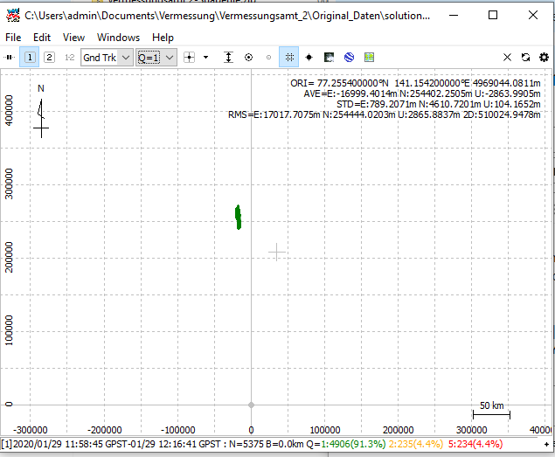Screen dimensions: 555x457
Task: Open the Help menu
Action: click(163, 38)
